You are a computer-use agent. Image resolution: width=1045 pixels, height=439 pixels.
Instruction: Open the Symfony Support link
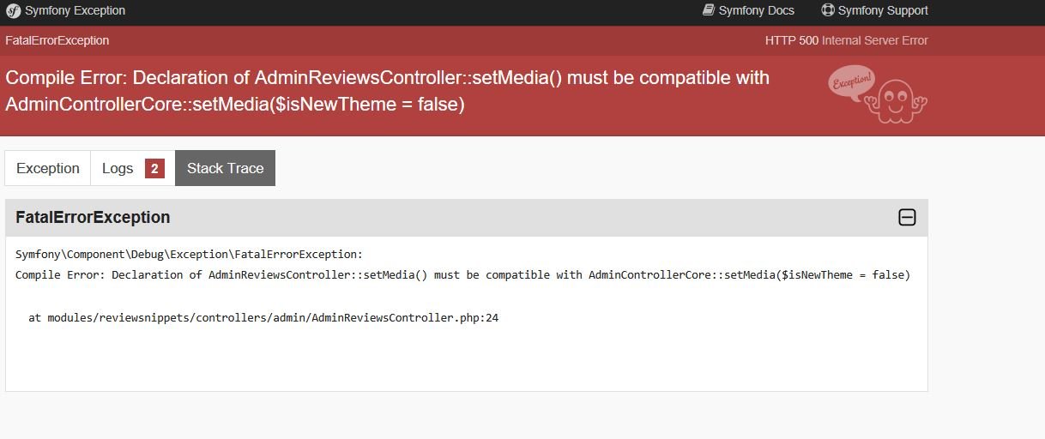click(883, 10)
